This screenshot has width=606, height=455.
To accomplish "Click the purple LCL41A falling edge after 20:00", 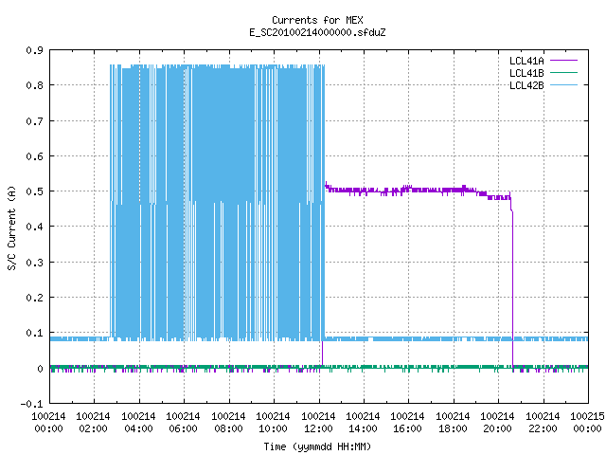I will [x=512, y=288].
